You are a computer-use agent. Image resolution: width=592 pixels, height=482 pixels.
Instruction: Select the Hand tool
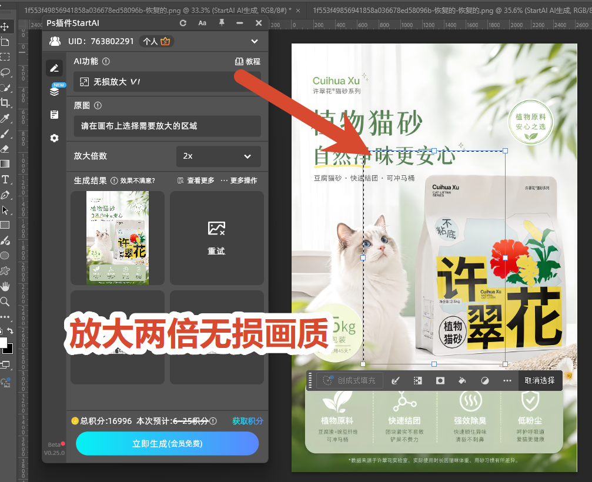pyautogui.click(x=5, y=286)
